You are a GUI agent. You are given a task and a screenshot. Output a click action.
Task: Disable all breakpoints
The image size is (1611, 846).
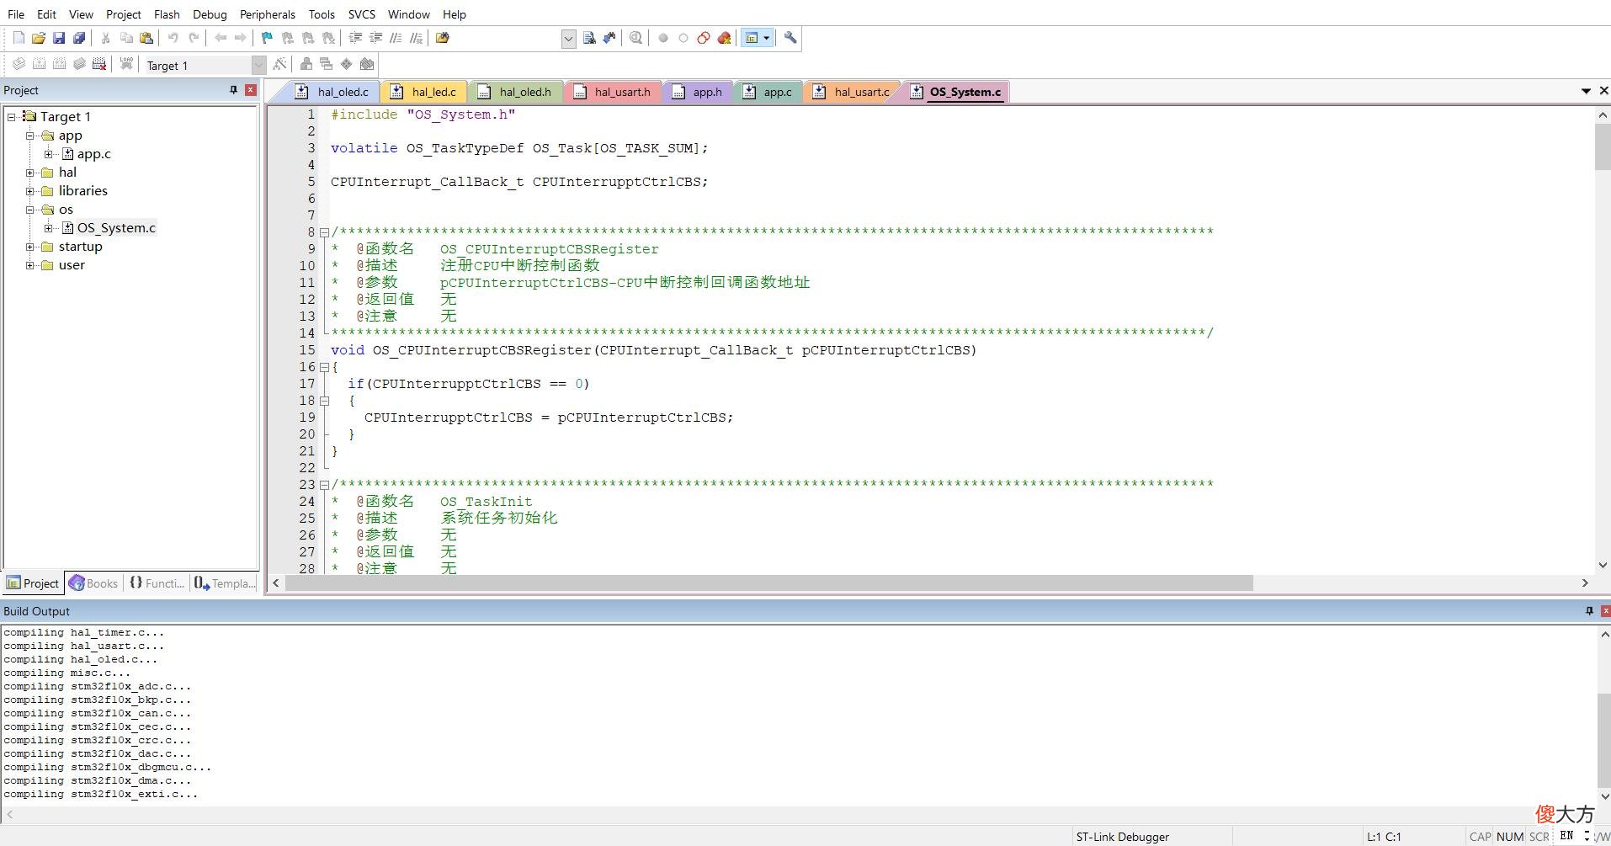coord(704,38)
